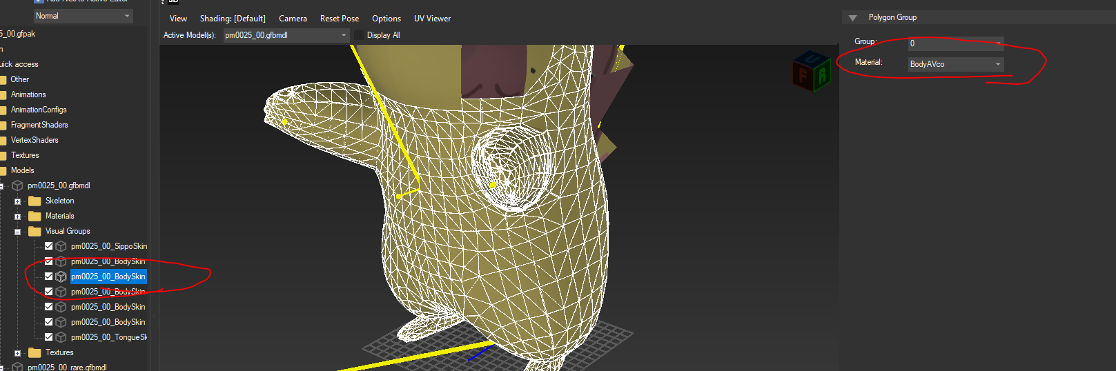Click the highlighted BodySkin mesh cube icon
The width and height of the screenshot is (1116, 371).
coord(61,277)
